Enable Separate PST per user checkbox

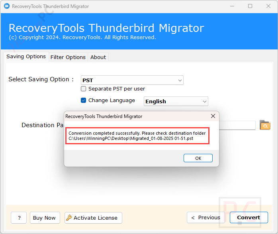[84, 89]
